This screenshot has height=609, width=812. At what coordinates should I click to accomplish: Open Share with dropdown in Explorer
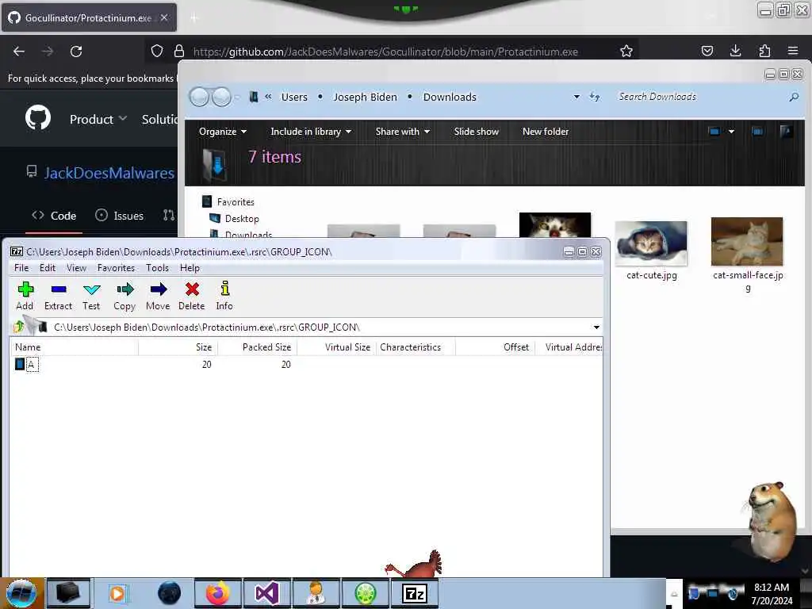click(403, 132)
